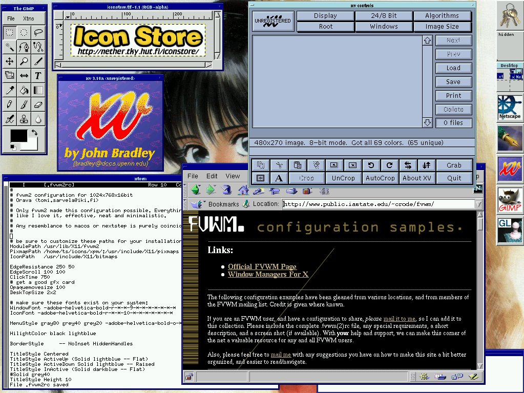Open the xv Algorithms menu button
The height and width of the screenshot is (393, 524).
pos(442,16)
